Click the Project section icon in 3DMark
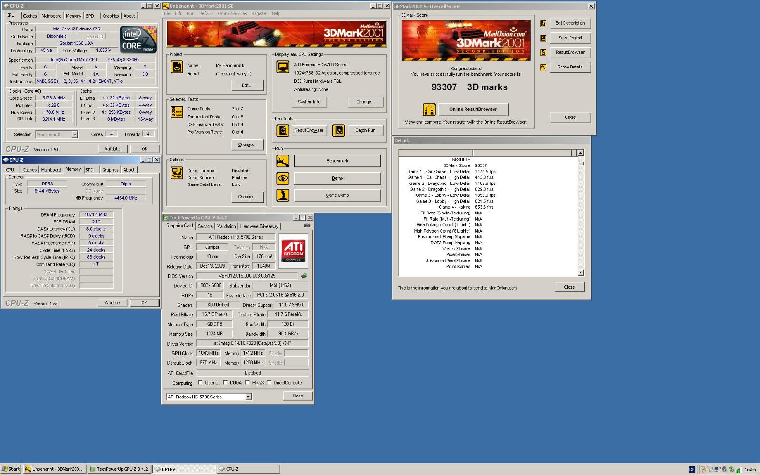This screenshot has height=475, width=760. click(177, 67)
